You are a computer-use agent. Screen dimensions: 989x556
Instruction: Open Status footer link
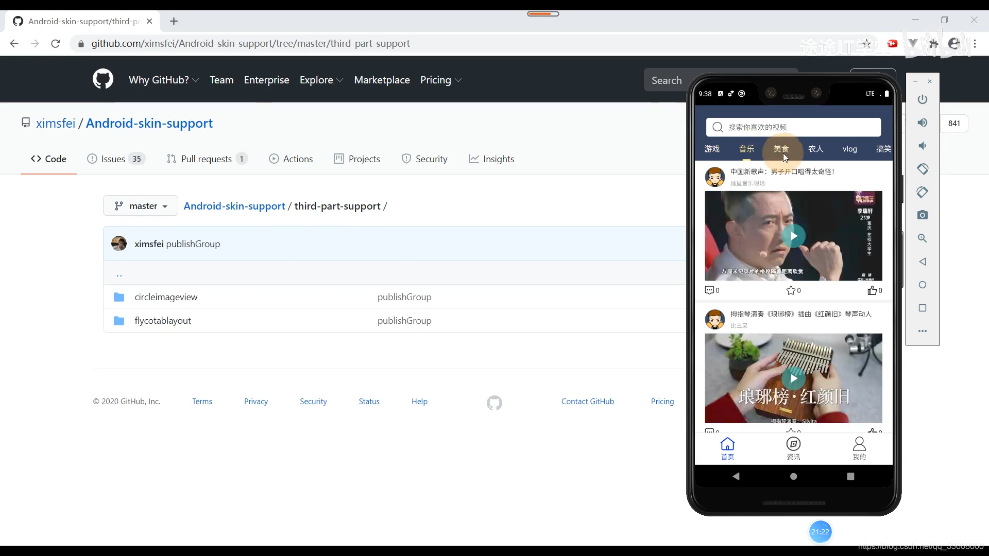pos(369,402)
